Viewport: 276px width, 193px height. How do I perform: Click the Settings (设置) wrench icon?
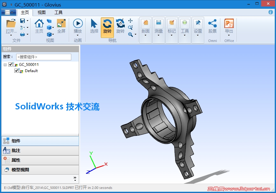[x=198, y=23]
